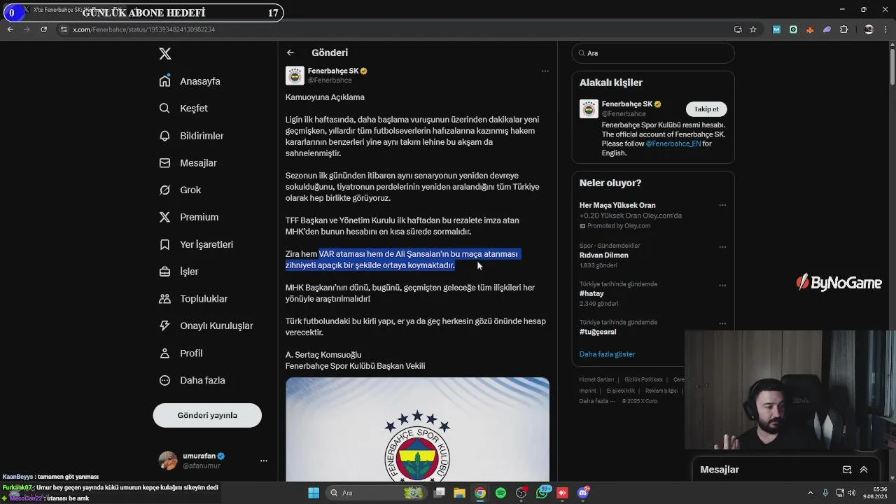Open the #hatay trending hashtag

[x=591, y=294]
